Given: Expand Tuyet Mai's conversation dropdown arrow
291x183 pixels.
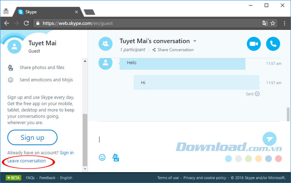Looking at the screenshot, I should [x=195, y=41].
